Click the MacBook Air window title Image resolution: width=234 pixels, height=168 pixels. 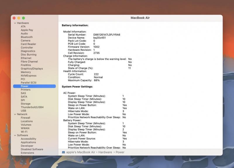tap(140, 18)
